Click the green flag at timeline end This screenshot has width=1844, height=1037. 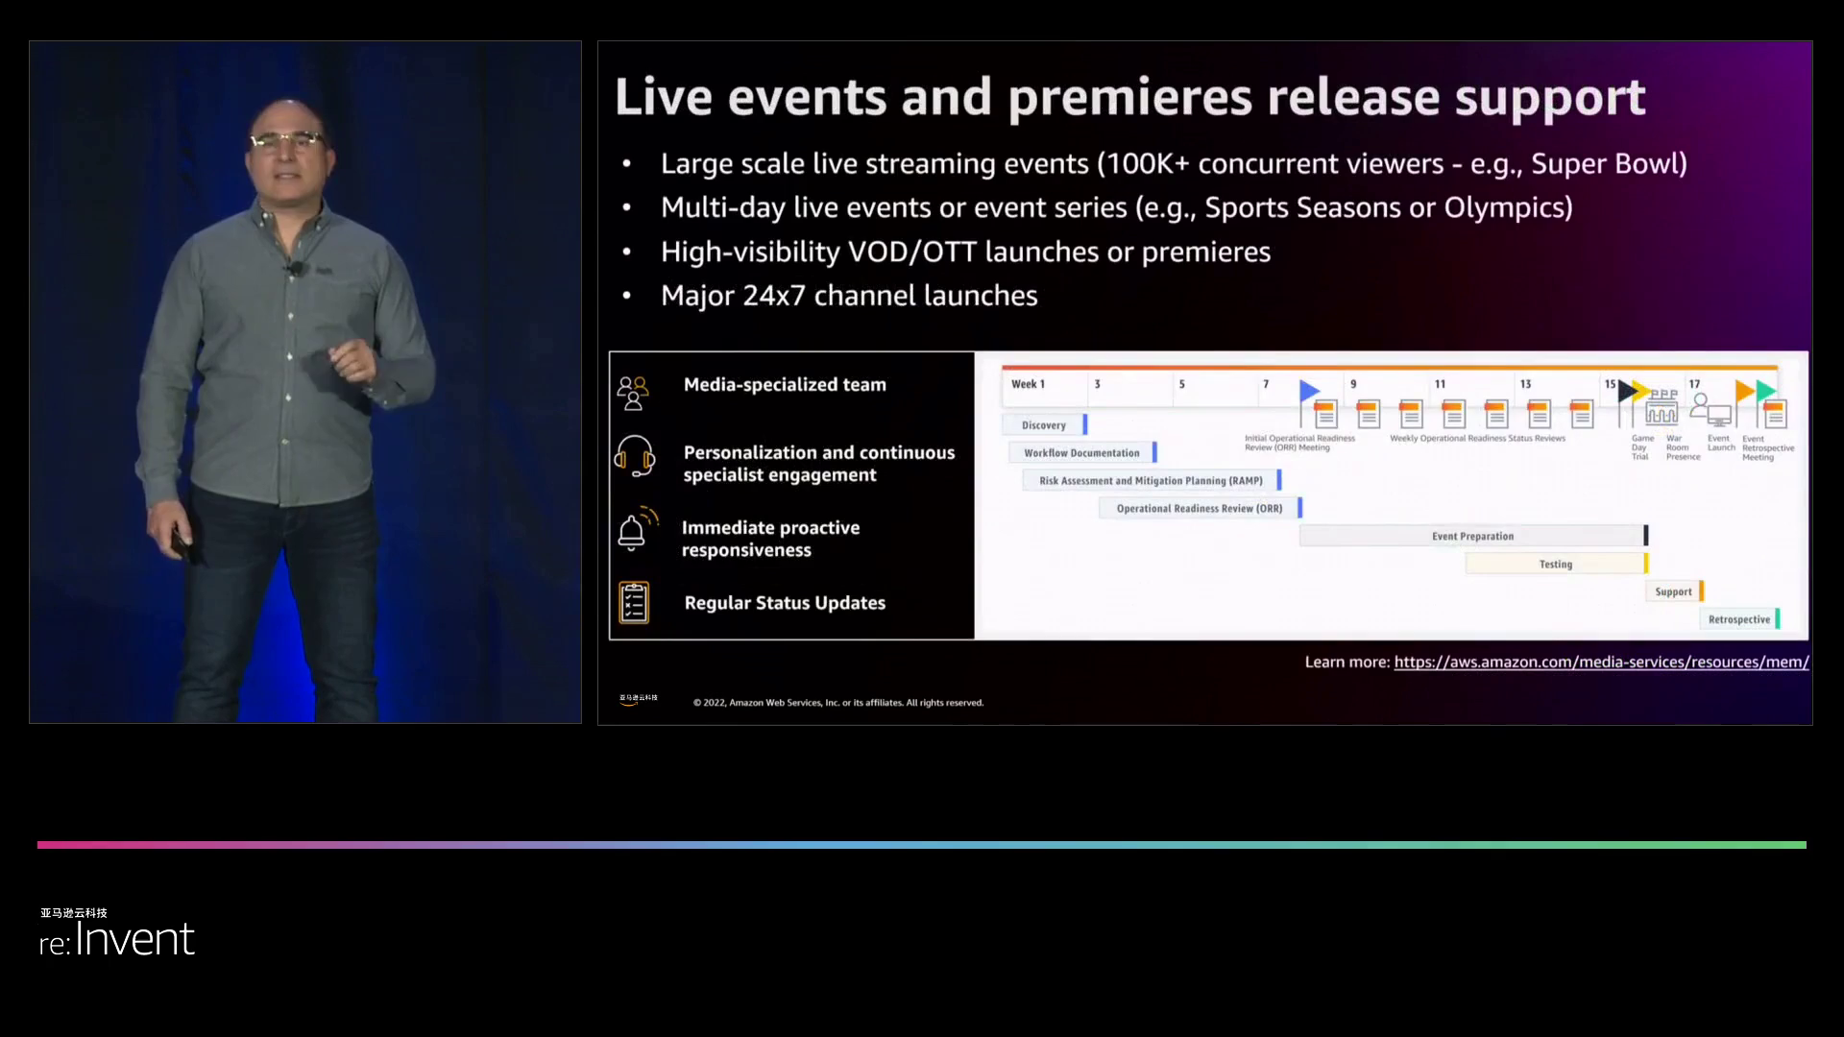(x=1765, y=390)
